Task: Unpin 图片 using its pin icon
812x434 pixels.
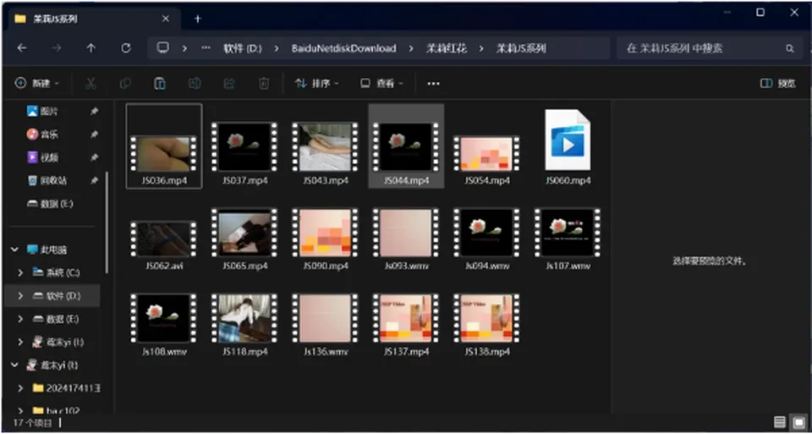Action: pos(94,112)
